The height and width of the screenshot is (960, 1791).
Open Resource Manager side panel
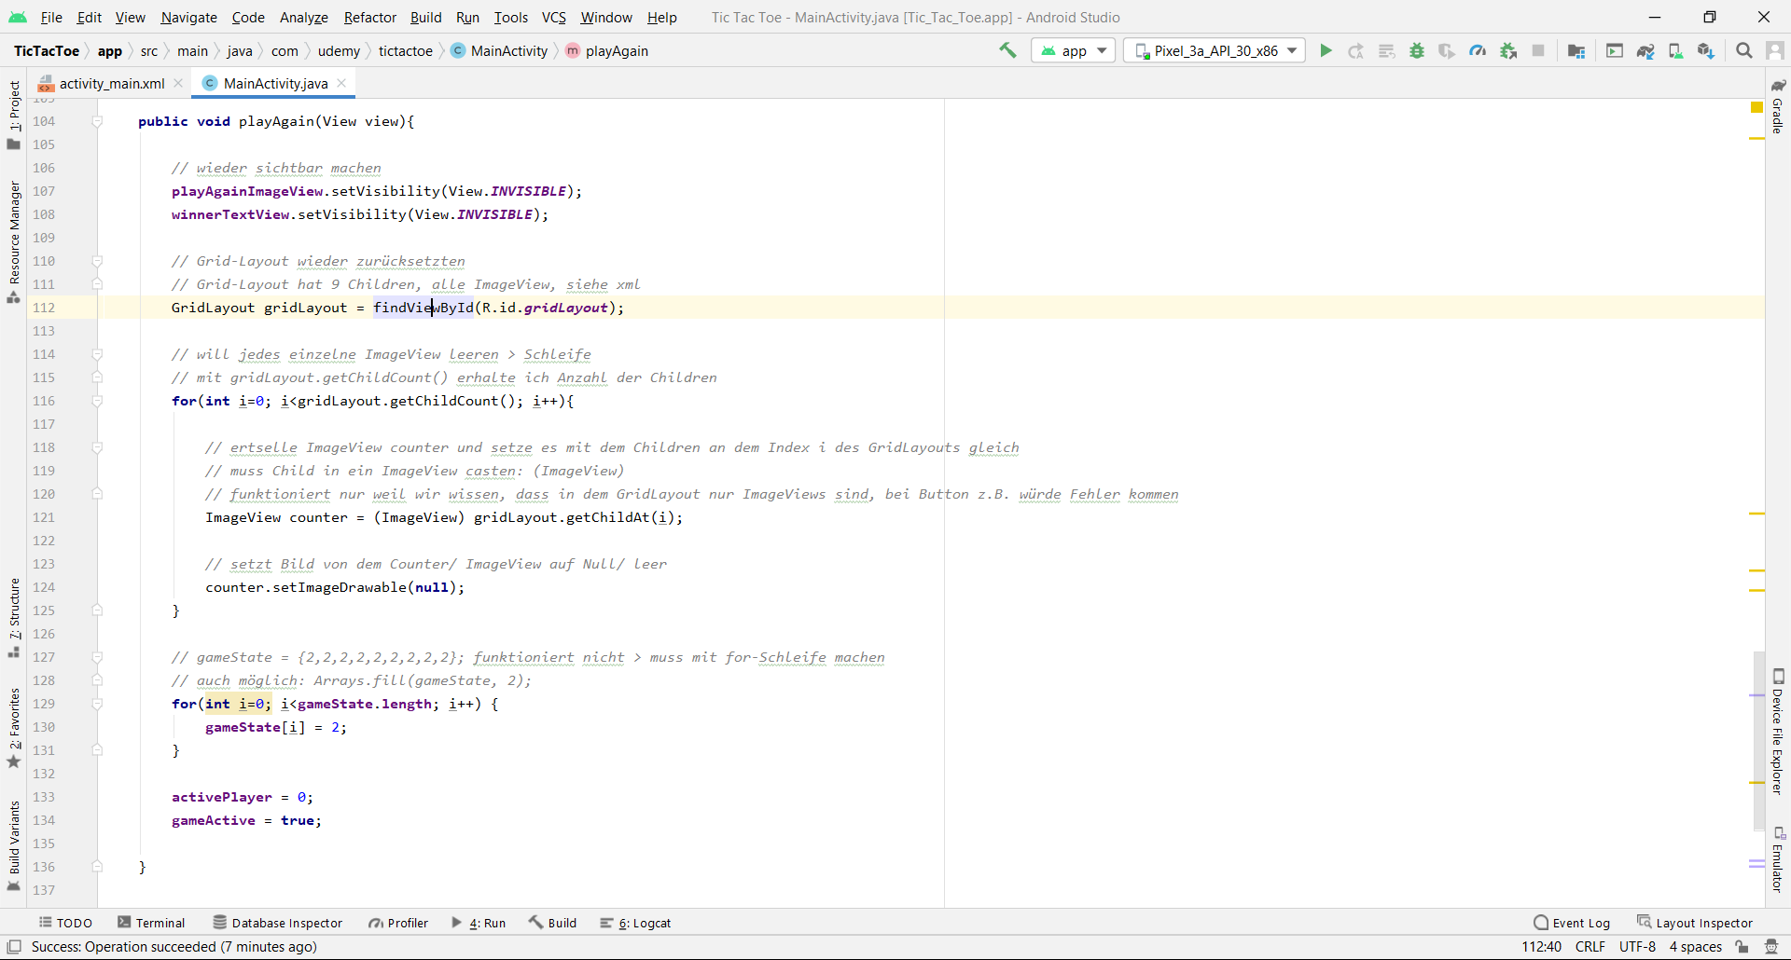[14, 242]
